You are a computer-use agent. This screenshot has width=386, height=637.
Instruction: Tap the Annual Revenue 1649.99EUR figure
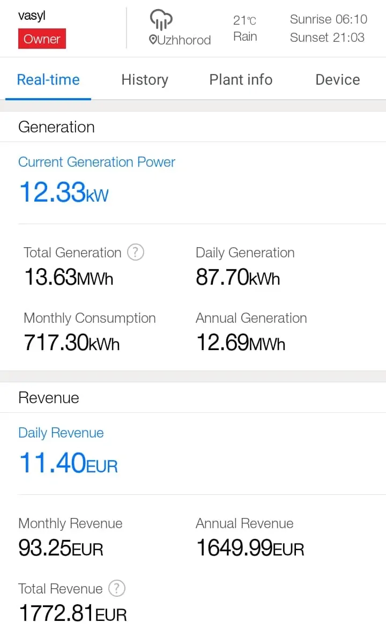pyautogui.click(x=250, y=548)
